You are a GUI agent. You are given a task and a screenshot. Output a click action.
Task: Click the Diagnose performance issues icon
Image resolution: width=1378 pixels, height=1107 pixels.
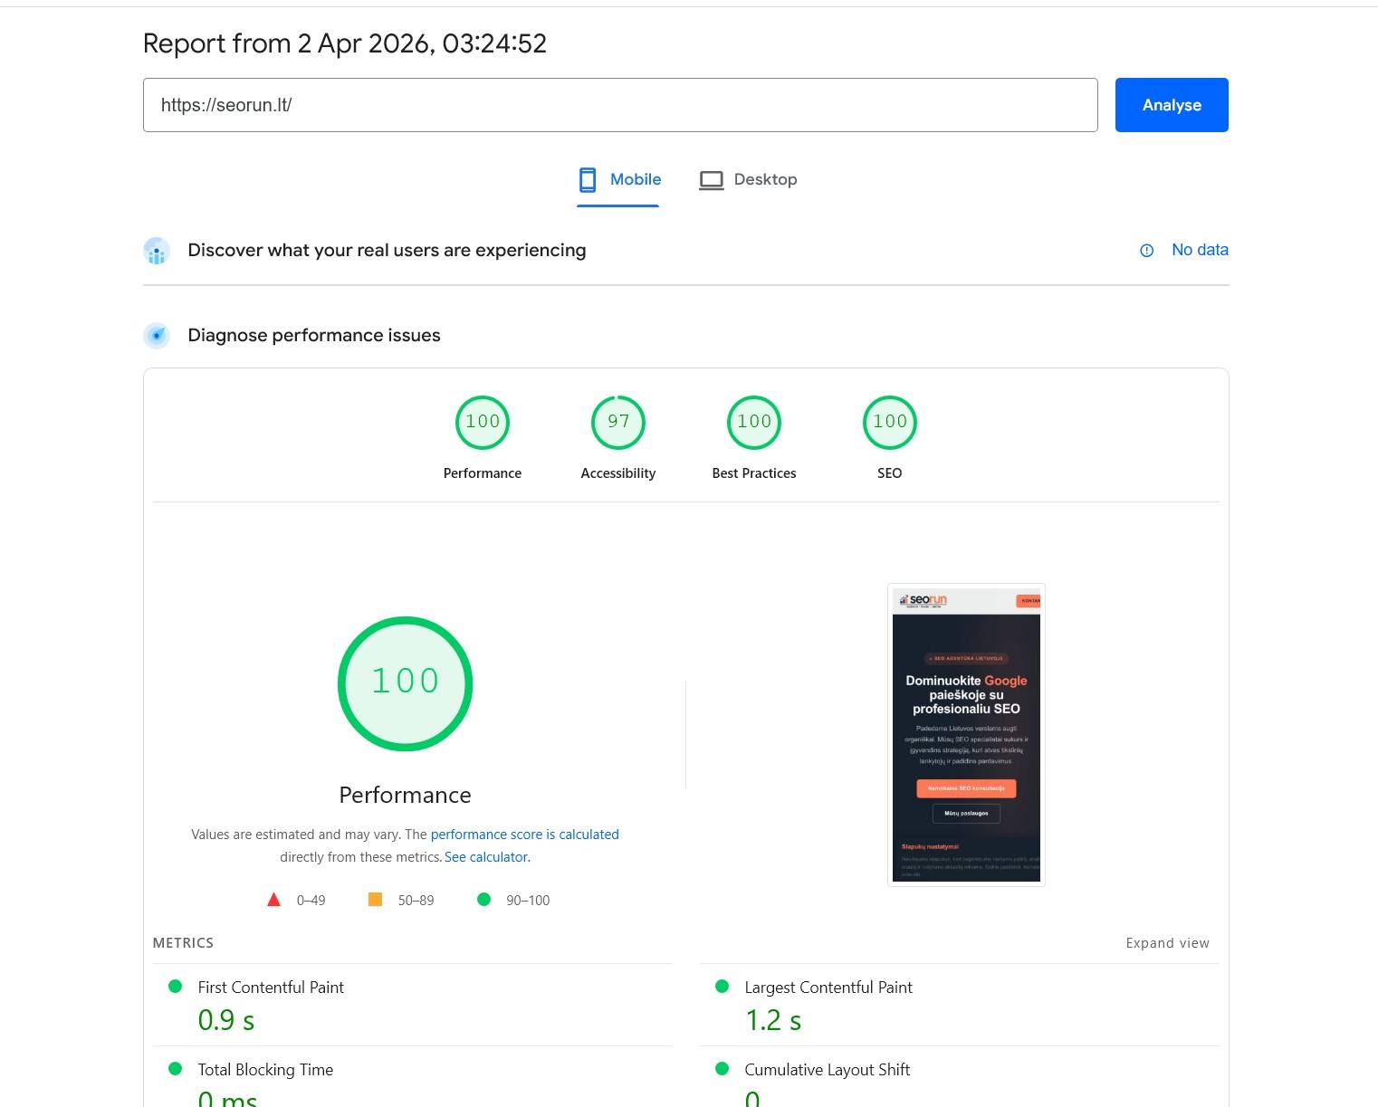(x=157, y=335)
